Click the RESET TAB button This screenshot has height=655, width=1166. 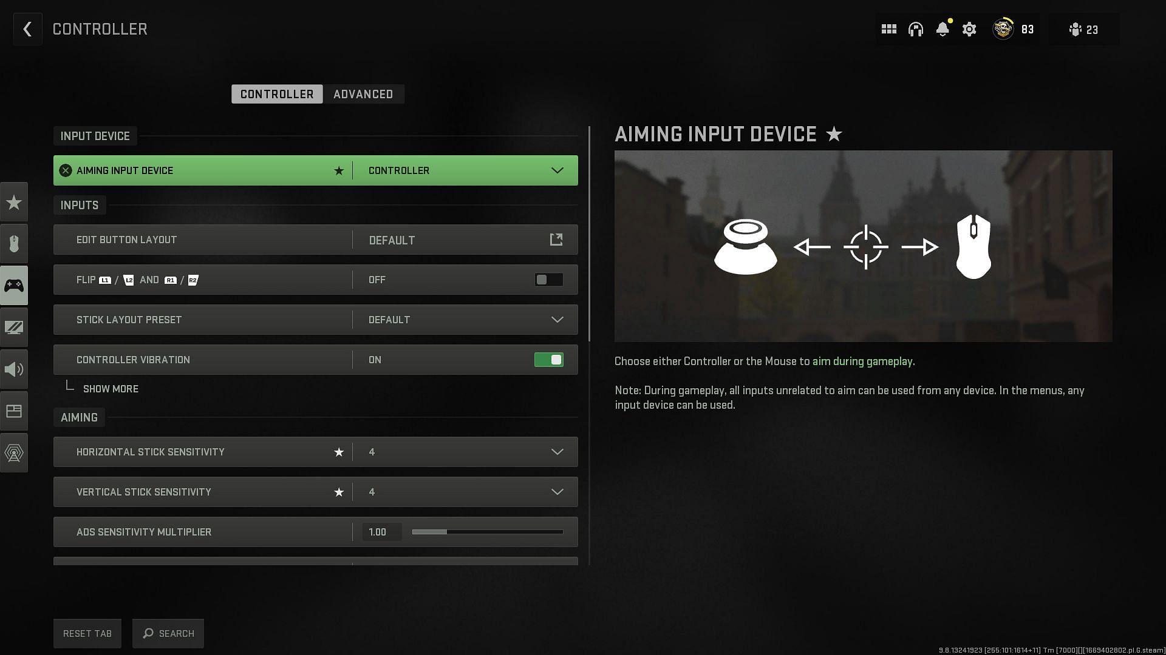pyautogui.click(x=87, y=633)
